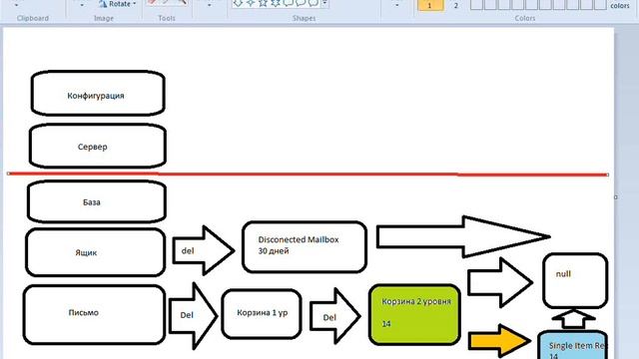Image resolution: width=639 pixels, height=359 pixels.
Task: Click the handle at the red line's left end
Action: pos(9,174)
